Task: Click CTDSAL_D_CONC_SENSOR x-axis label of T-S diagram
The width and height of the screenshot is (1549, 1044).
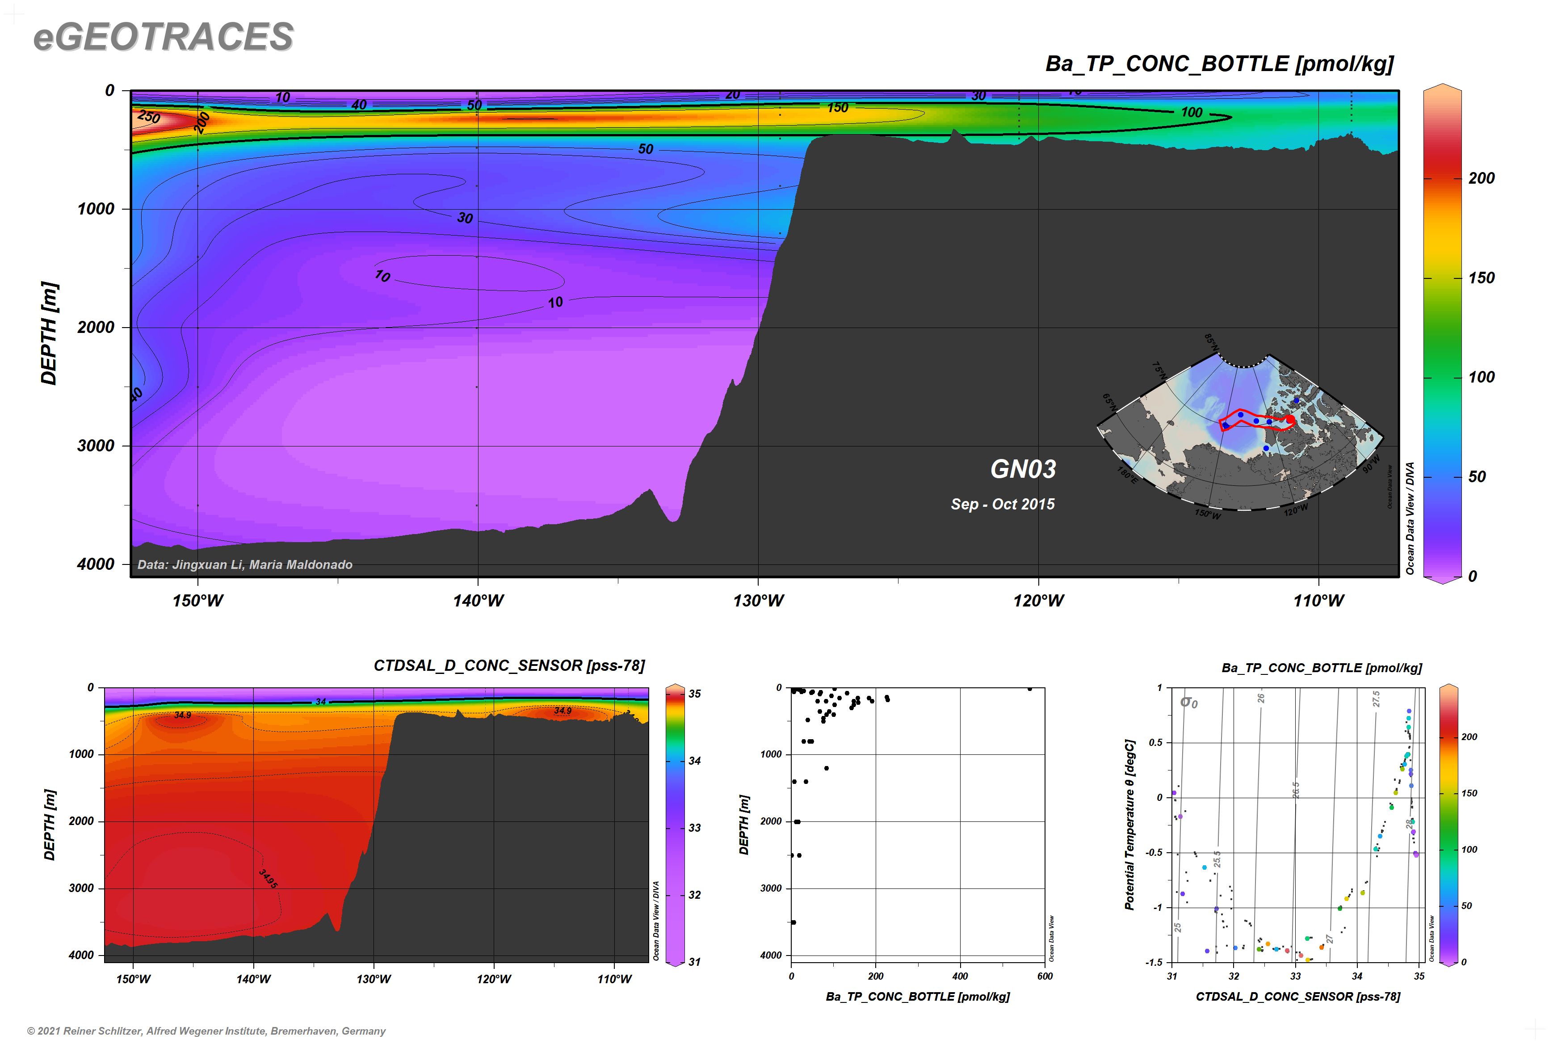Action: point(1298,997)
